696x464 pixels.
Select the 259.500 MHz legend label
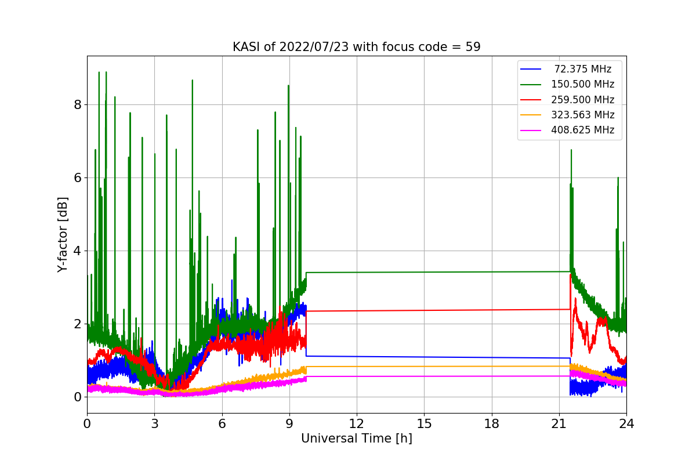[x=583, y=99]
